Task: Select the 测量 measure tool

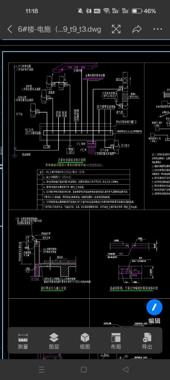Action: (x=23, y=341)
